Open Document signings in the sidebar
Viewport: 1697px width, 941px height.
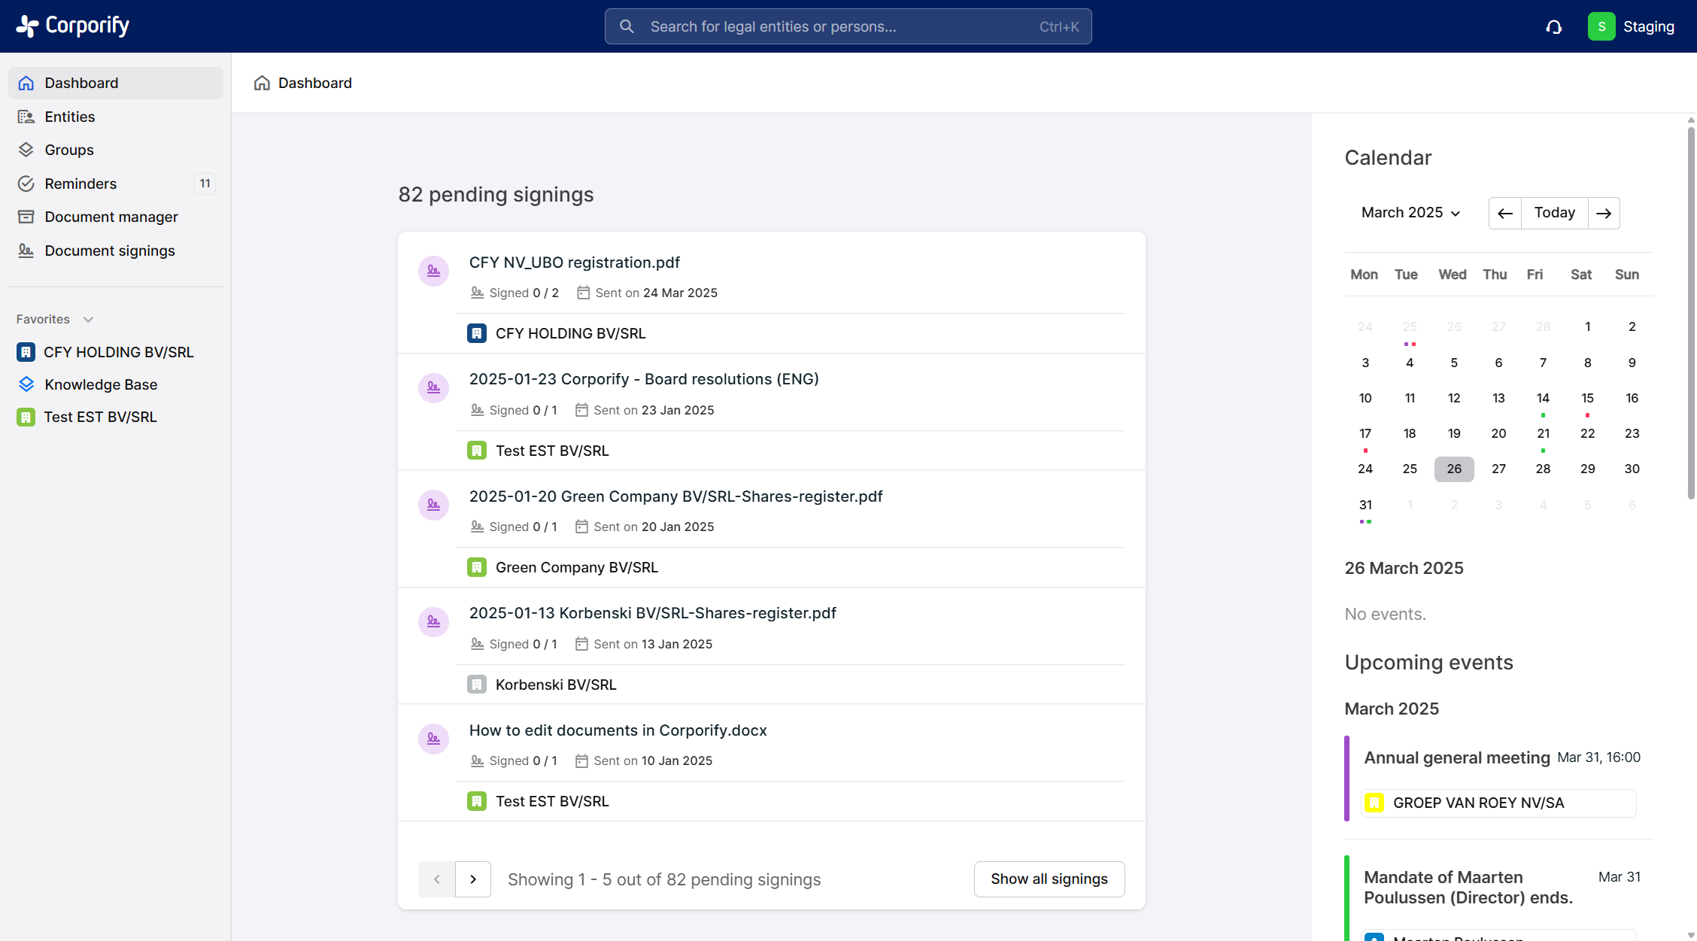coord(109,250)
